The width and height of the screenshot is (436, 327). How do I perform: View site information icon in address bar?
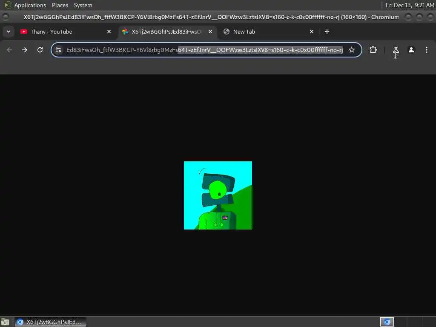(58, 50)
